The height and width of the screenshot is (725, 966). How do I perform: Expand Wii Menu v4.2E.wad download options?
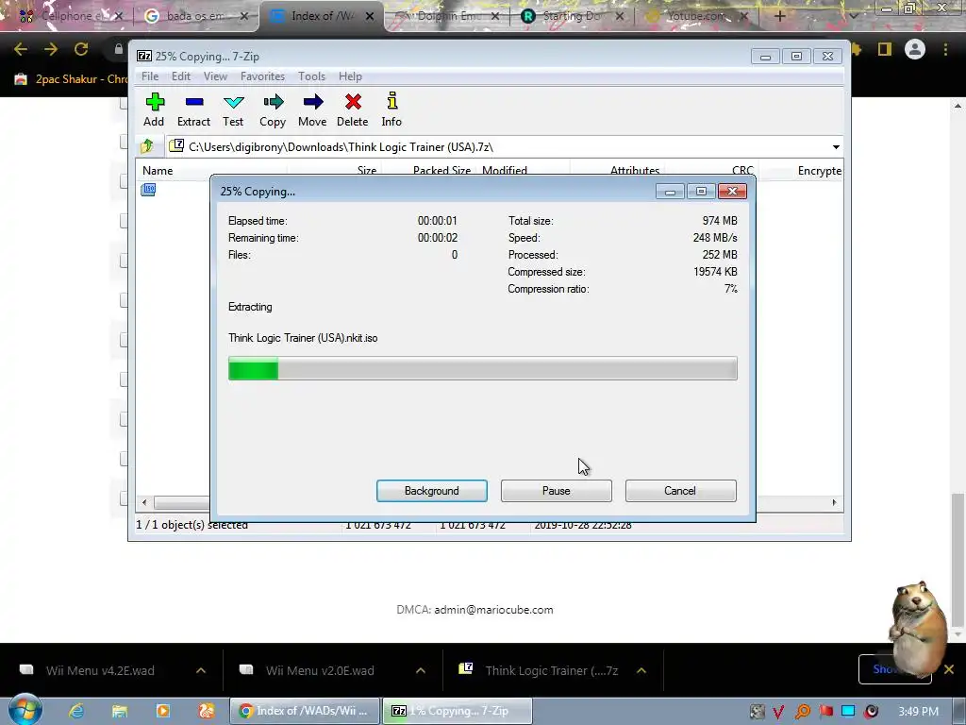tap(201, 670)
